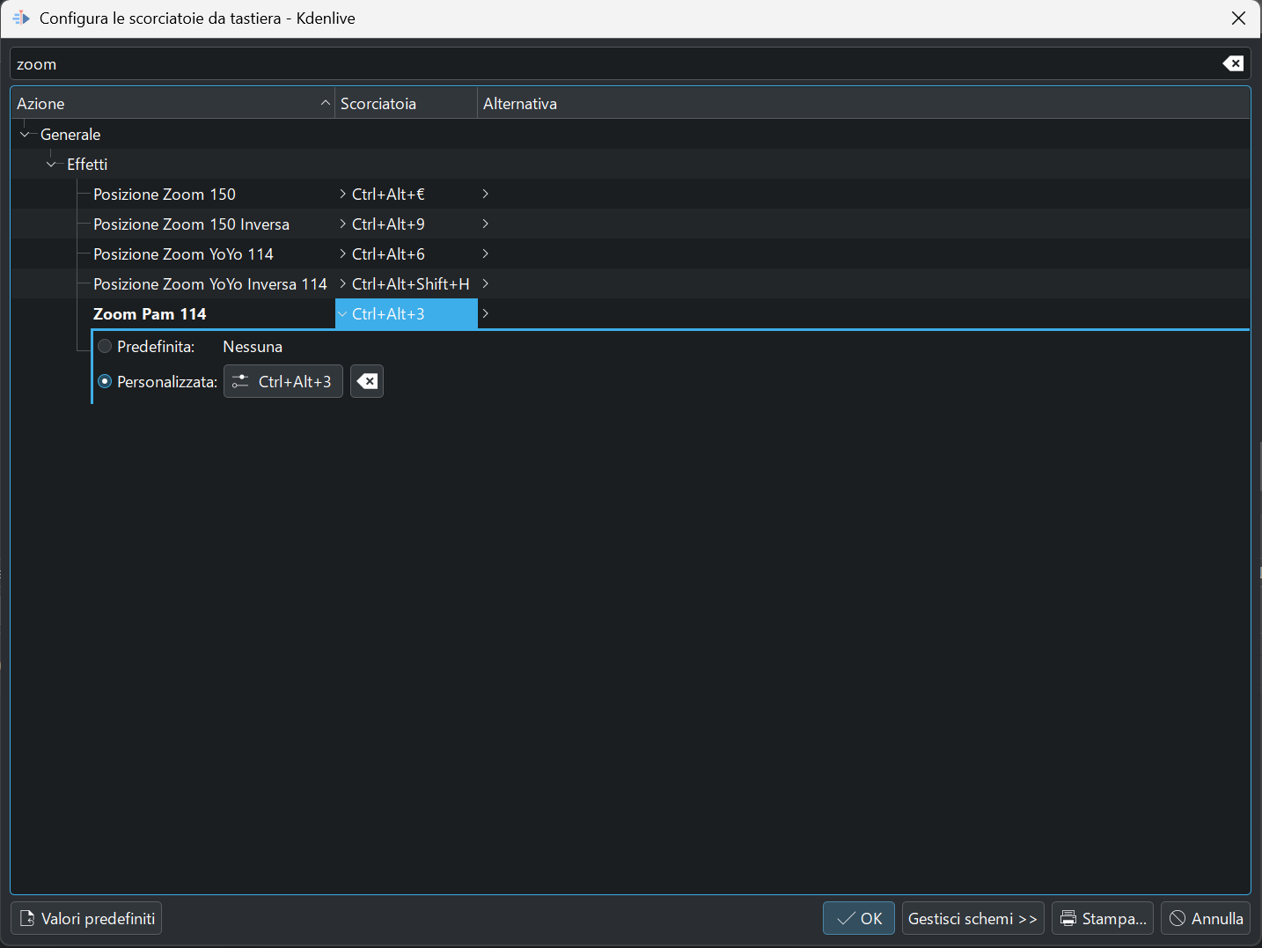Click the OK button
Screen dimensions: 1262x948
coord(859,918)
